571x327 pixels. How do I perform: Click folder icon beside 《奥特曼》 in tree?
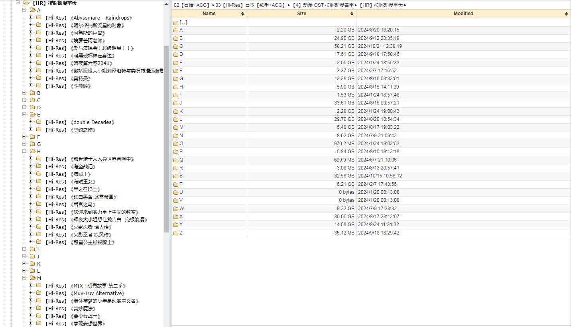point(39,79)
